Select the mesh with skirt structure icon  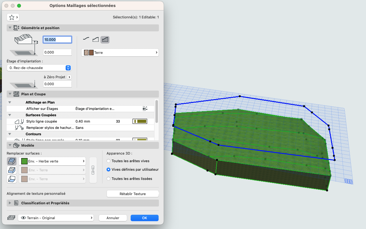pos(95,39)
